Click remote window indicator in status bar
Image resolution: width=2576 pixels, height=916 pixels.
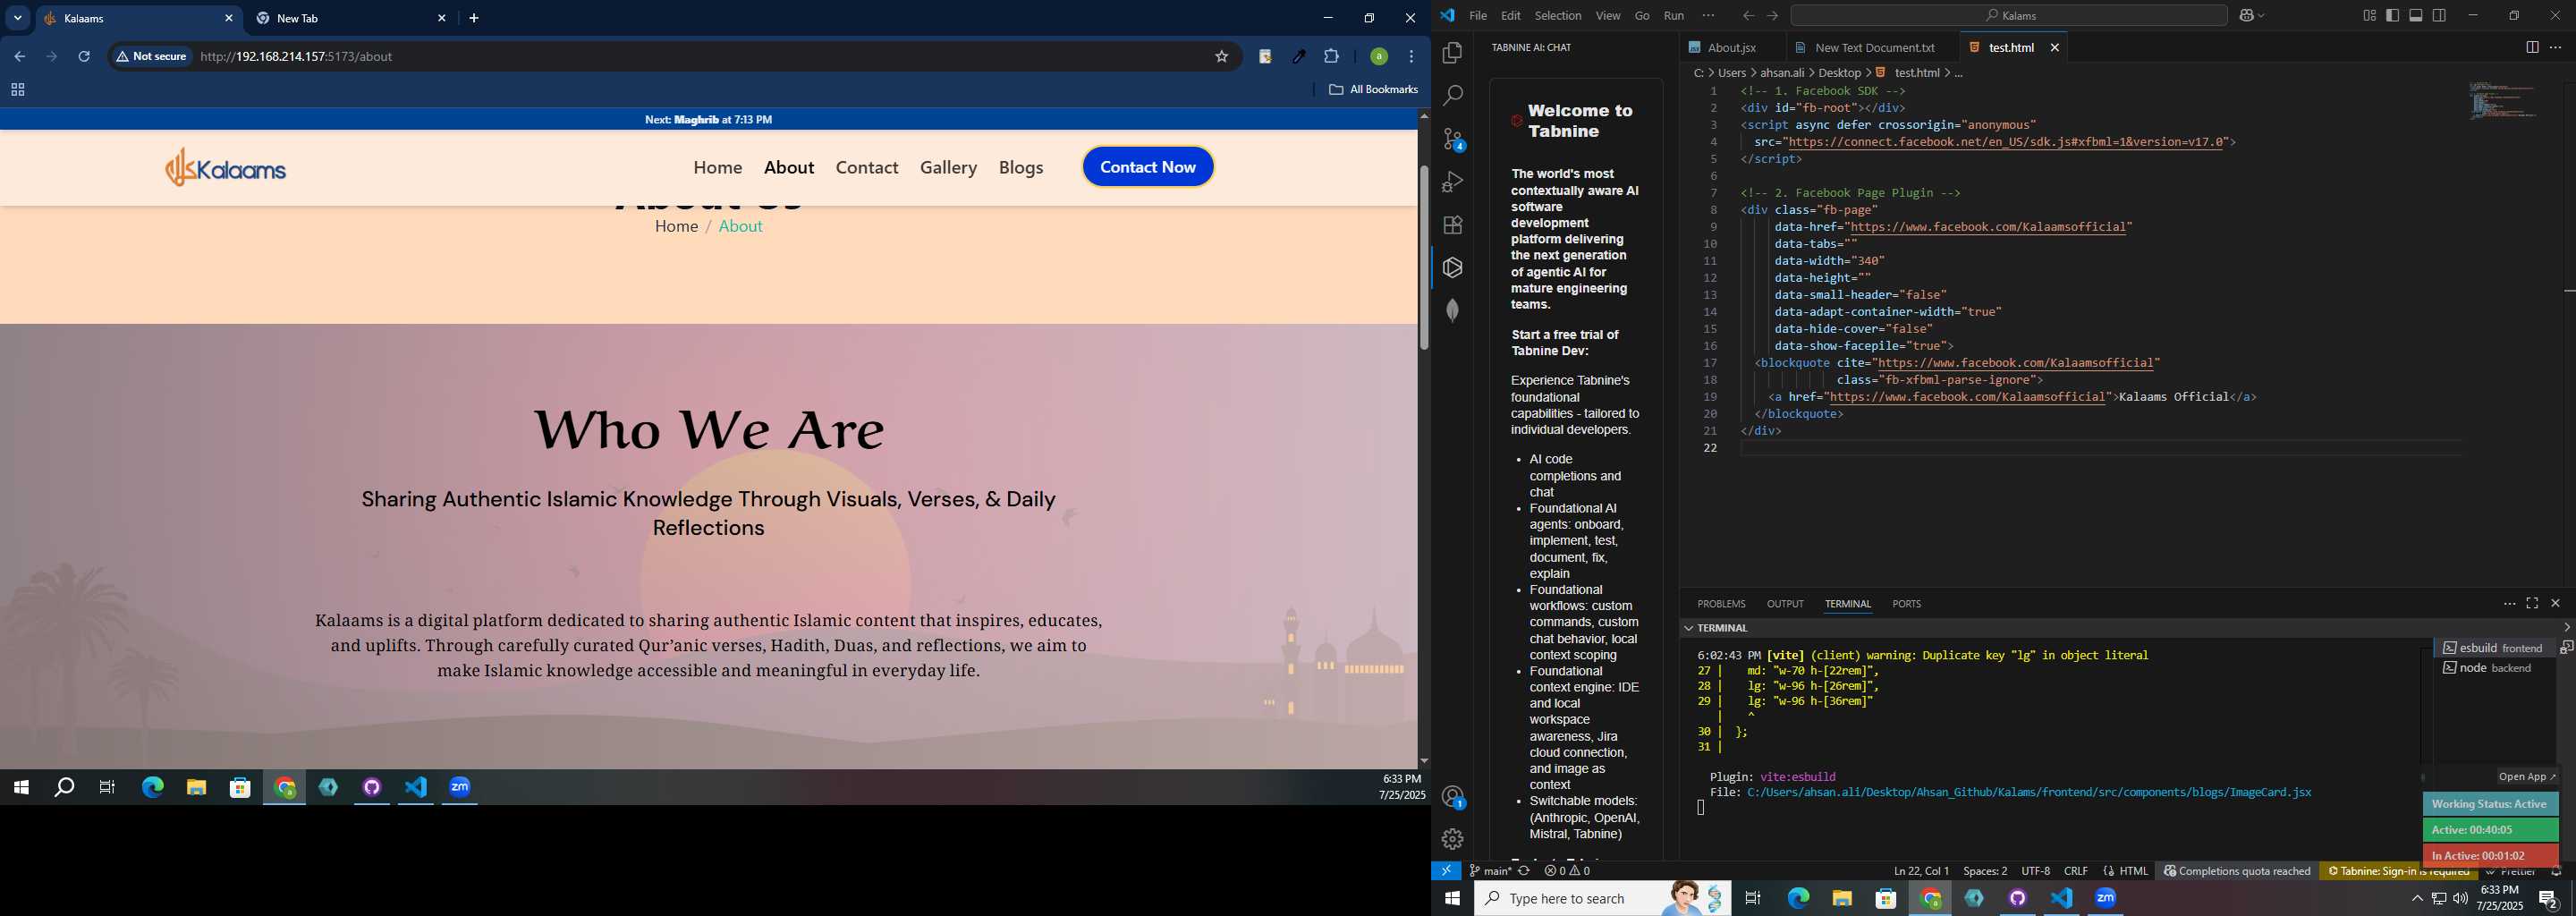coord(1446,871)
